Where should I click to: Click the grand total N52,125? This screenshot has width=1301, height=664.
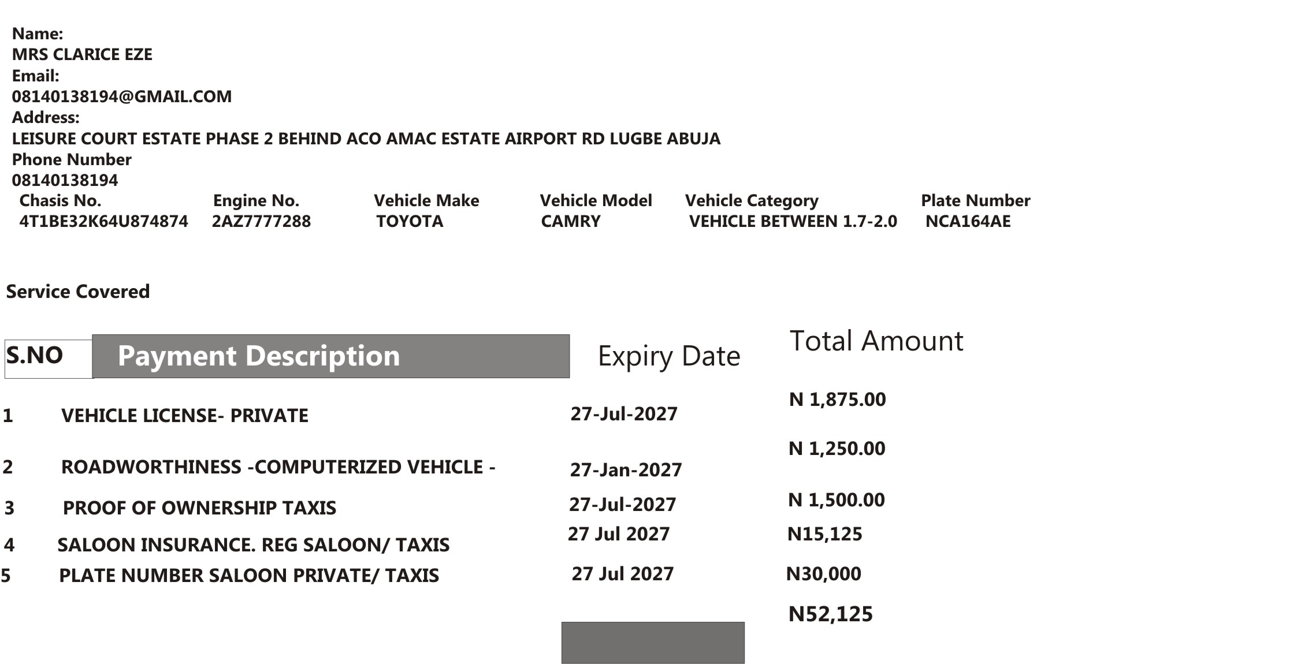[x=831, y=614]
